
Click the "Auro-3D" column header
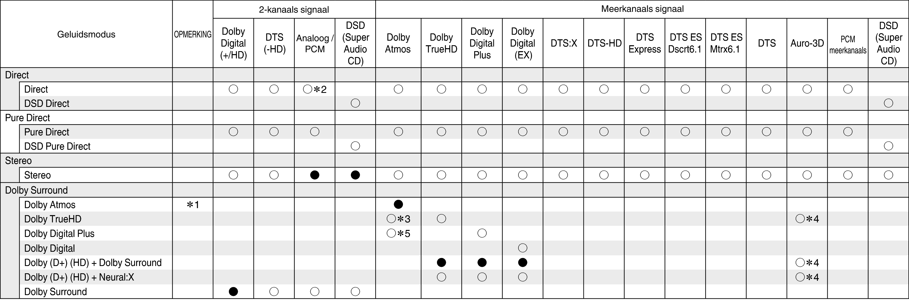click(x=807, y=43)
